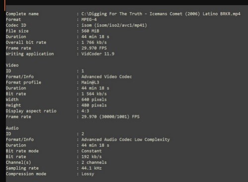Image resolution: width=248 pixels, height=182 pixels.
Task: Click the 44.1 kHz sampling rate value
Action: click(x=91, y=168)
